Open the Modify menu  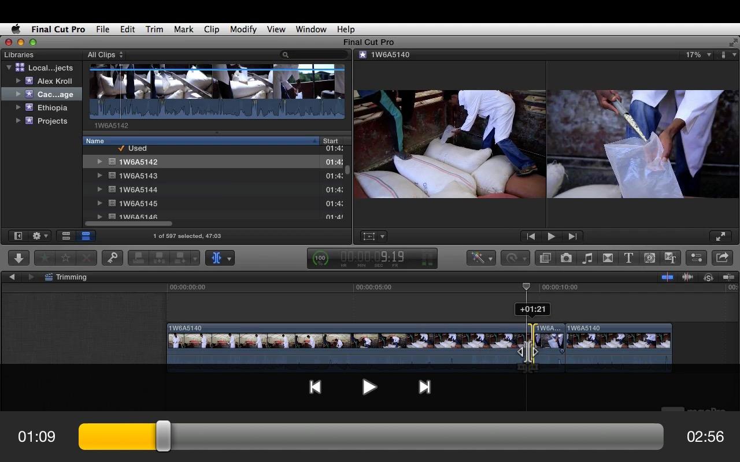tap(243, 29)
